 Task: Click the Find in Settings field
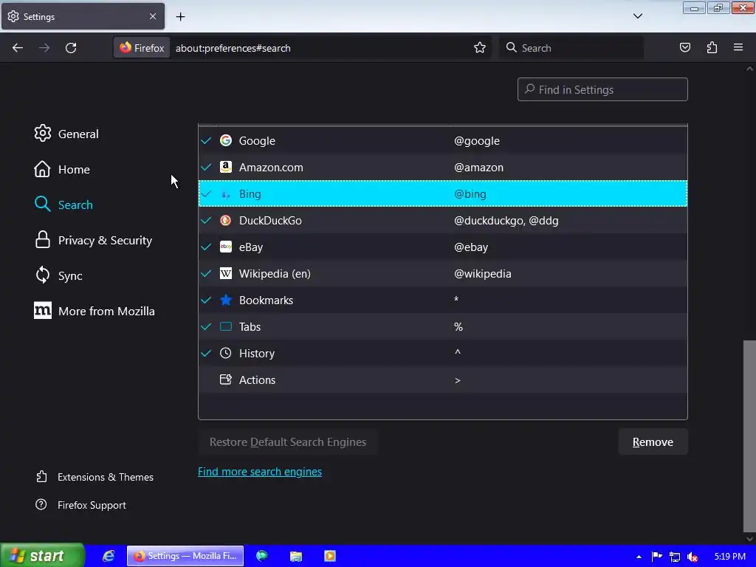tap(602, 89)
